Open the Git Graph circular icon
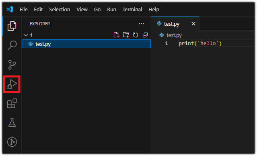The height and width of the screenshot is (156, 257). click(x=12, y=142)
